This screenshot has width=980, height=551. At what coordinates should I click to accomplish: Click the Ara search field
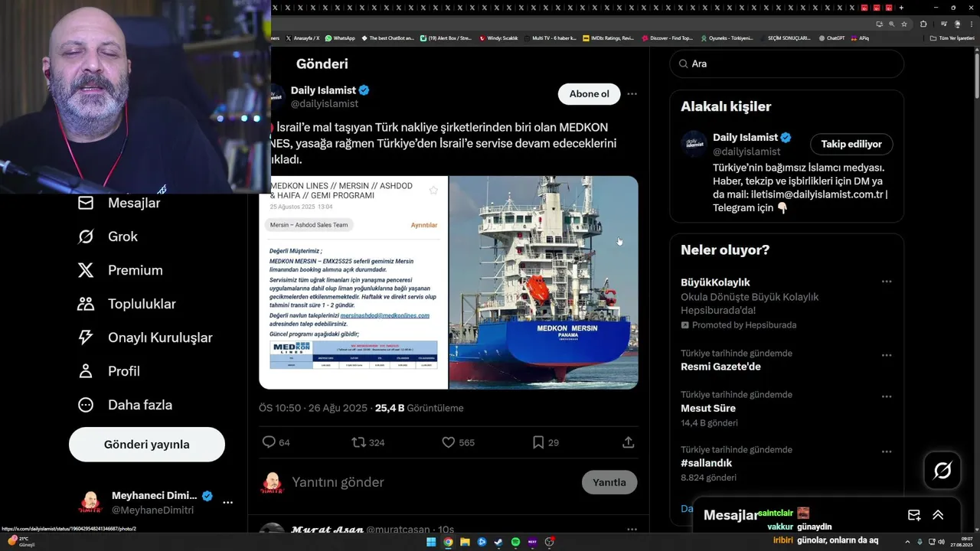coord(787,64)
